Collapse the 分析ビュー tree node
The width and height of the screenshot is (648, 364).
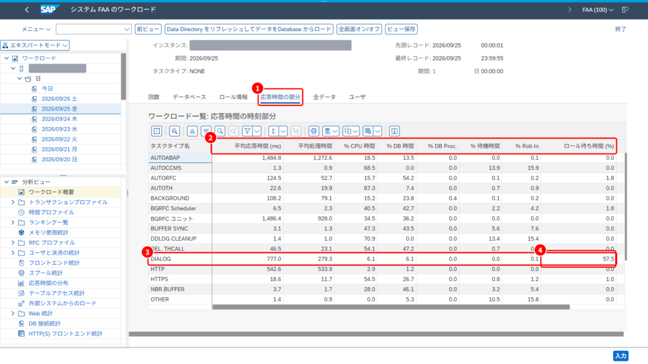point(6,182)
